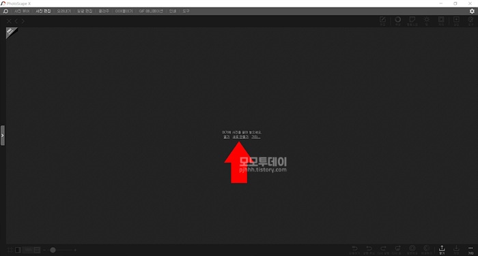Go to previous photo with left arrow
The height and width of the screenshot is (256, 478).
[16, 21]
